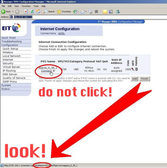Click the Auto assigned WAN IP cell

pyautogui.click(x=116, y=69)
